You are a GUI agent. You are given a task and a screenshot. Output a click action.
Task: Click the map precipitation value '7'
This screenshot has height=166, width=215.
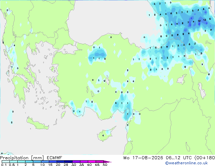[x=188, y=23]
